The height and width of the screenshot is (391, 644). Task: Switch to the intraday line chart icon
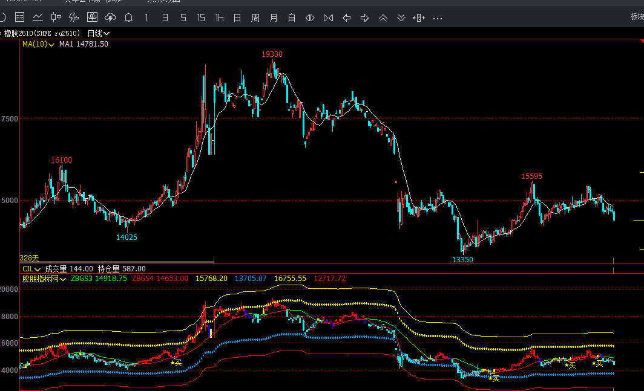38,18
